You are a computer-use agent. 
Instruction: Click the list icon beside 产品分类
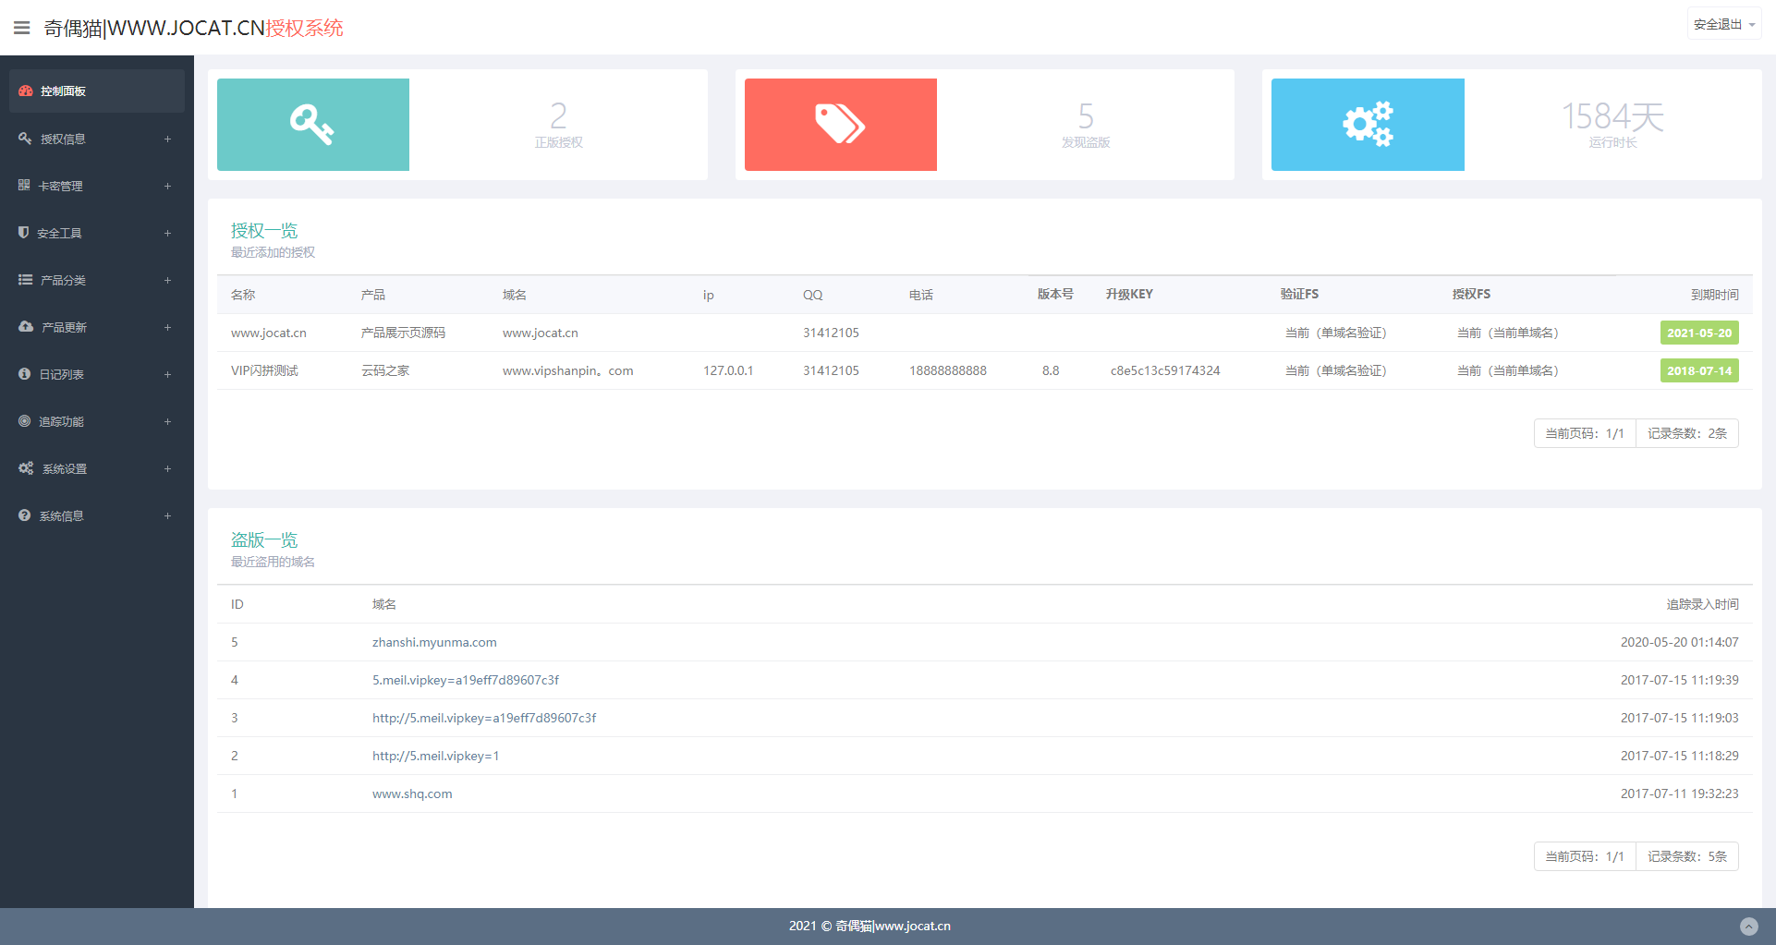click(x=25, y=279)
